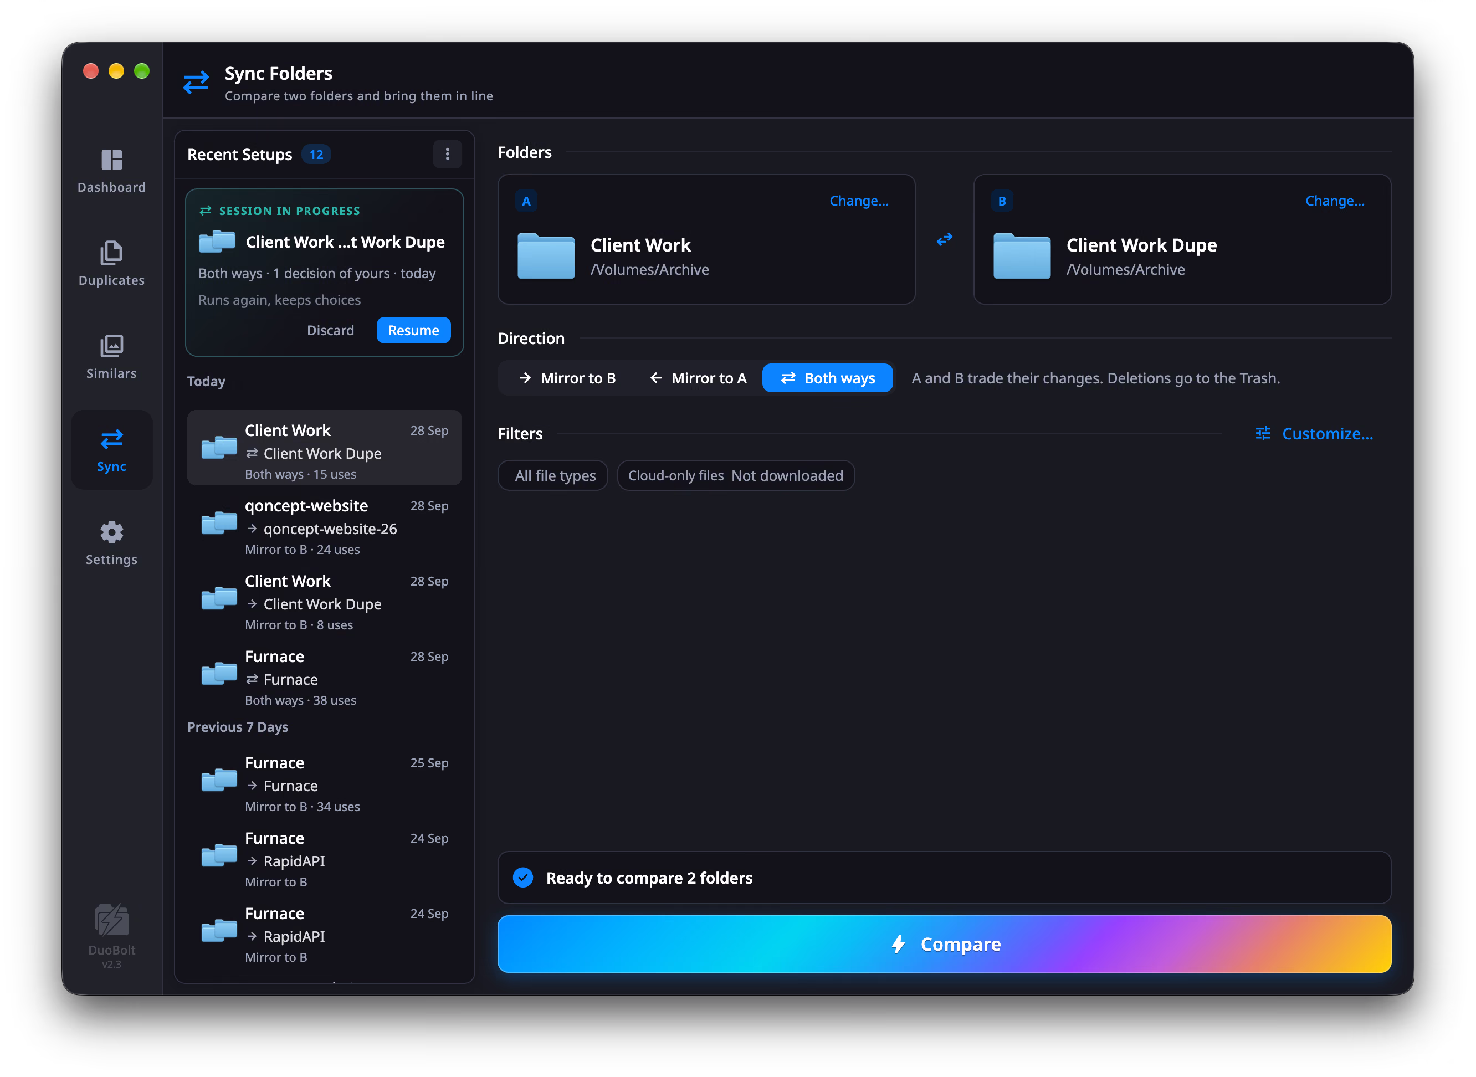Click the qoncept-website folder pair icon

click(x=219, y=523)
